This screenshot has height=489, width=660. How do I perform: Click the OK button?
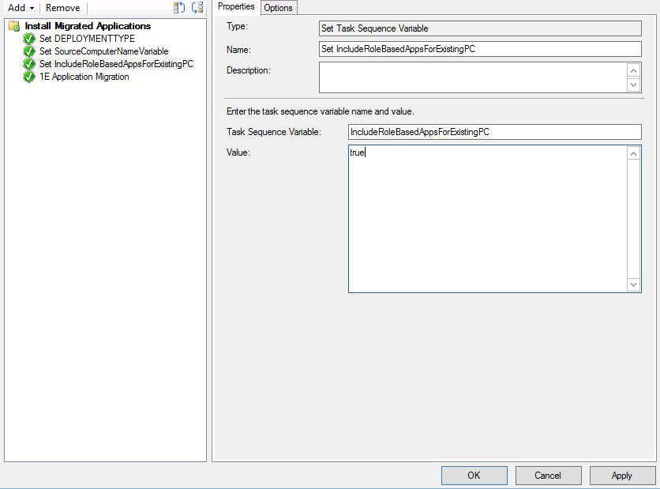click(474, 476)
